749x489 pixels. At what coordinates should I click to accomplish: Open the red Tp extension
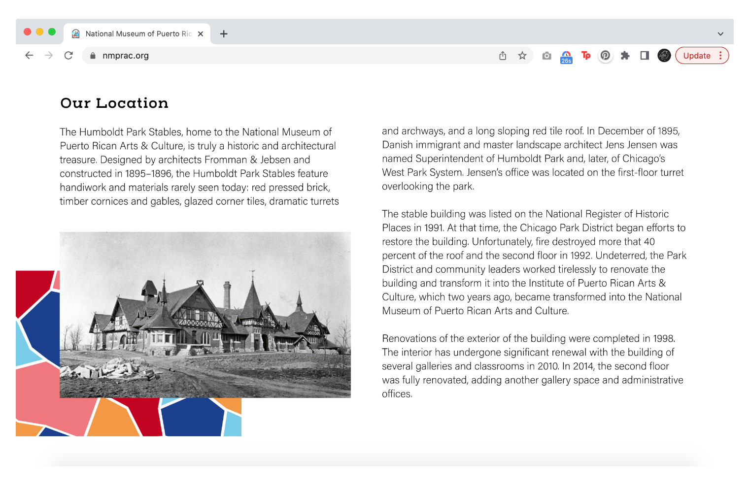pyautogui.click(x=586, y=56)
